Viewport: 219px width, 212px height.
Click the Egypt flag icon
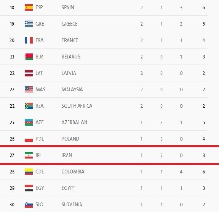tap(29, 188)
